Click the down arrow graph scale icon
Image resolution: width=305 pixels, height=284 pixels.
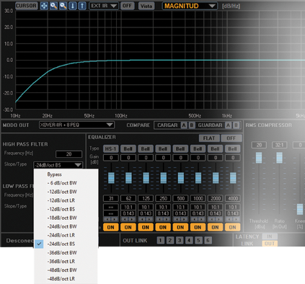click(x=73, y=6)
